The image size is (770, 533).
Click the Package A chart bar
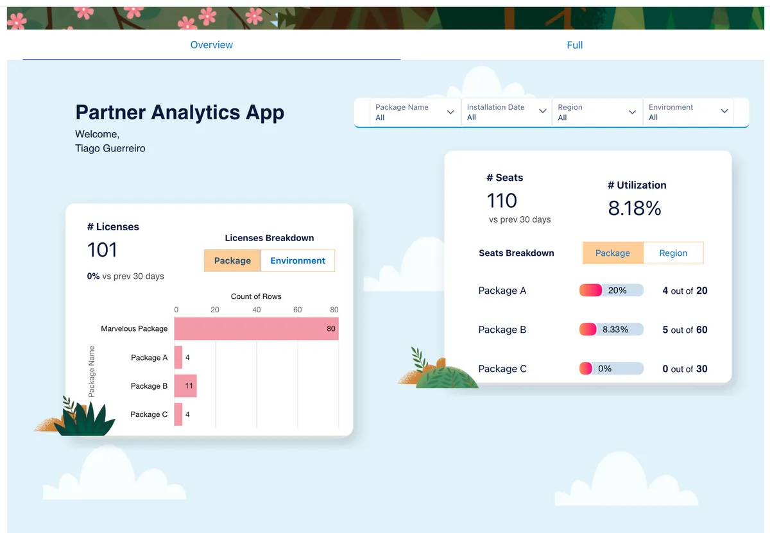point(178,357)
